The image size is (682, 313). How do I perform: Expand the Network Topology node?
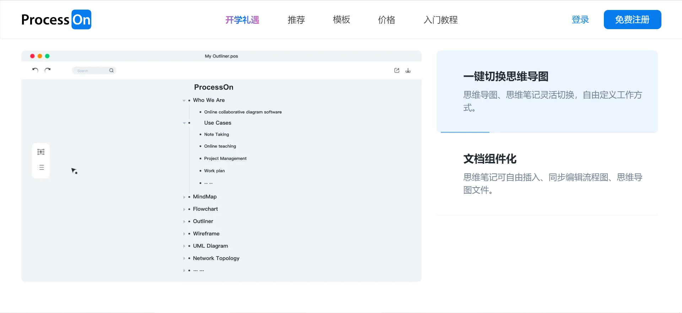point(184,258)
